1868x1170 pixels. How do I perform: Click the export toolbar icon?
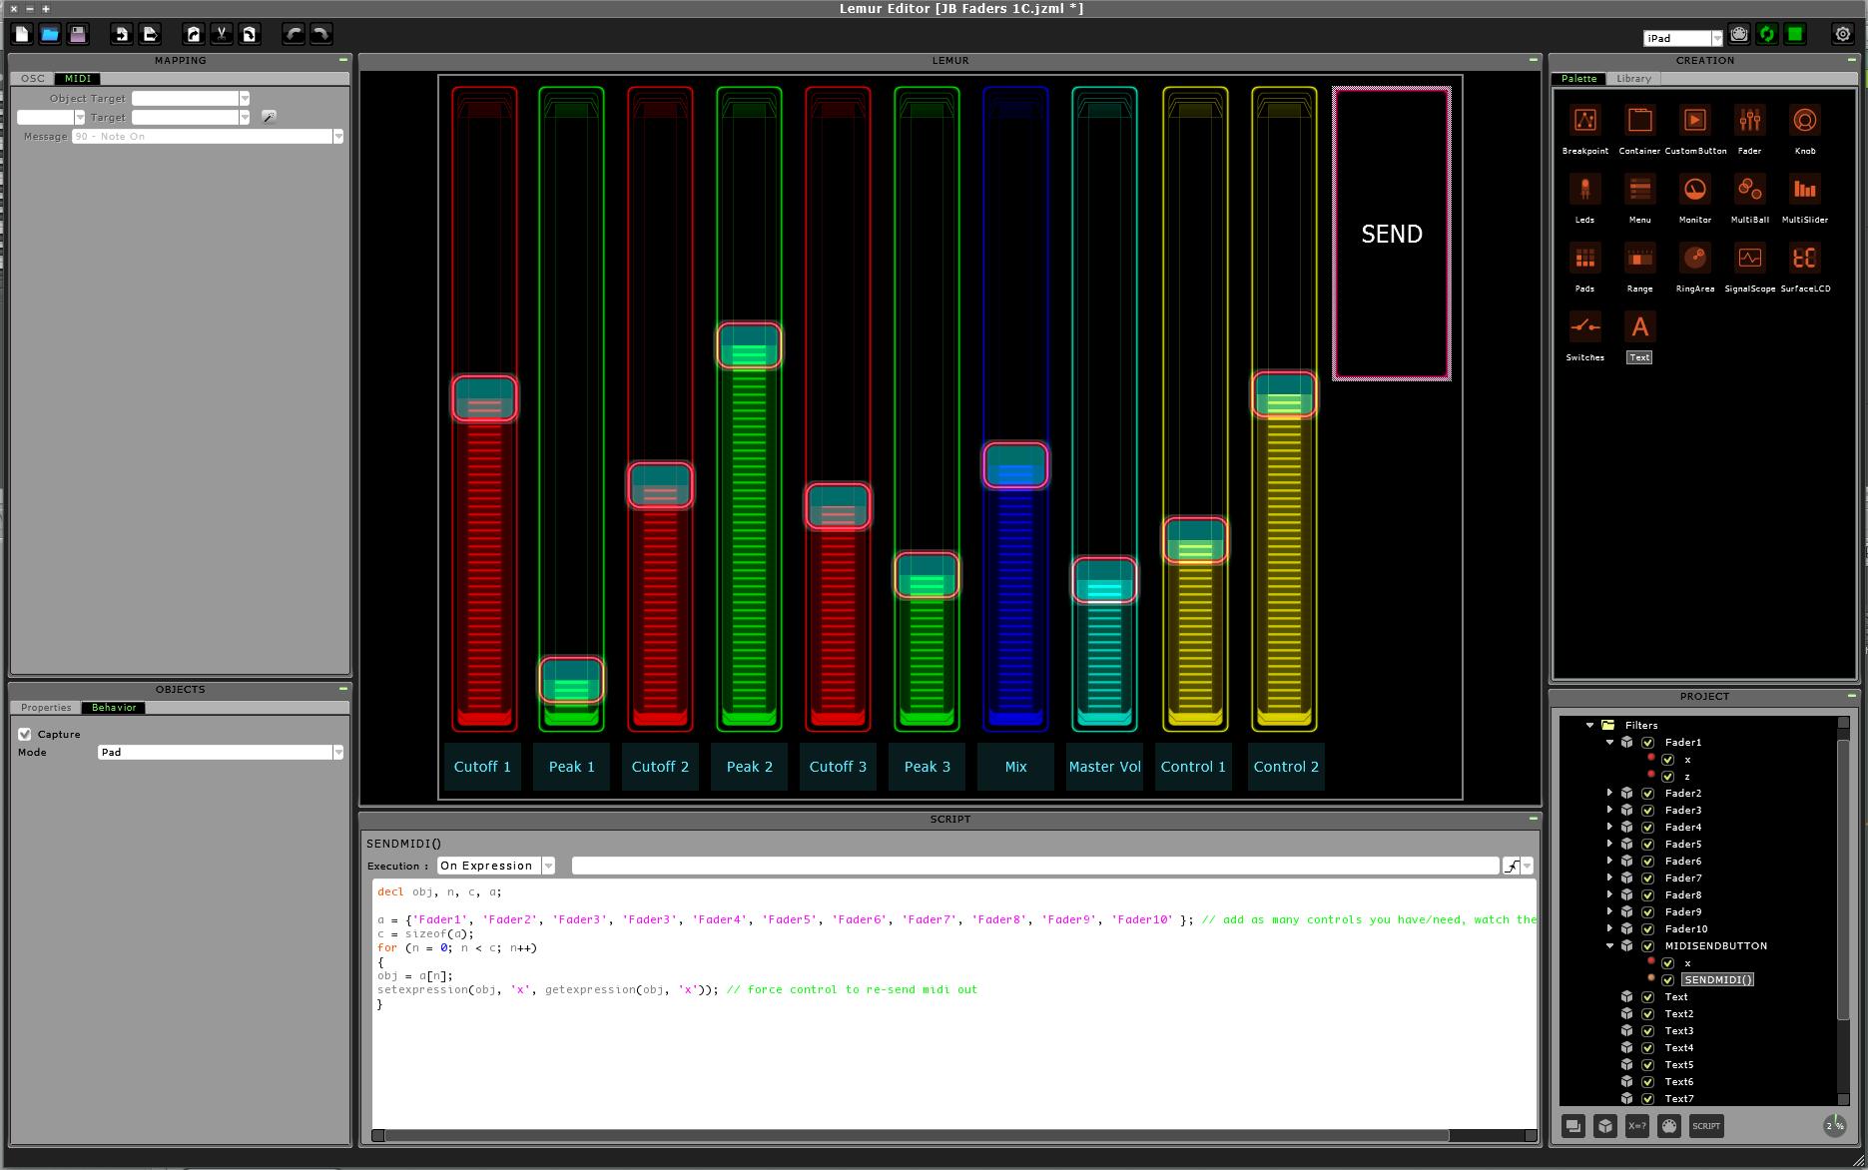pos(150,34)
